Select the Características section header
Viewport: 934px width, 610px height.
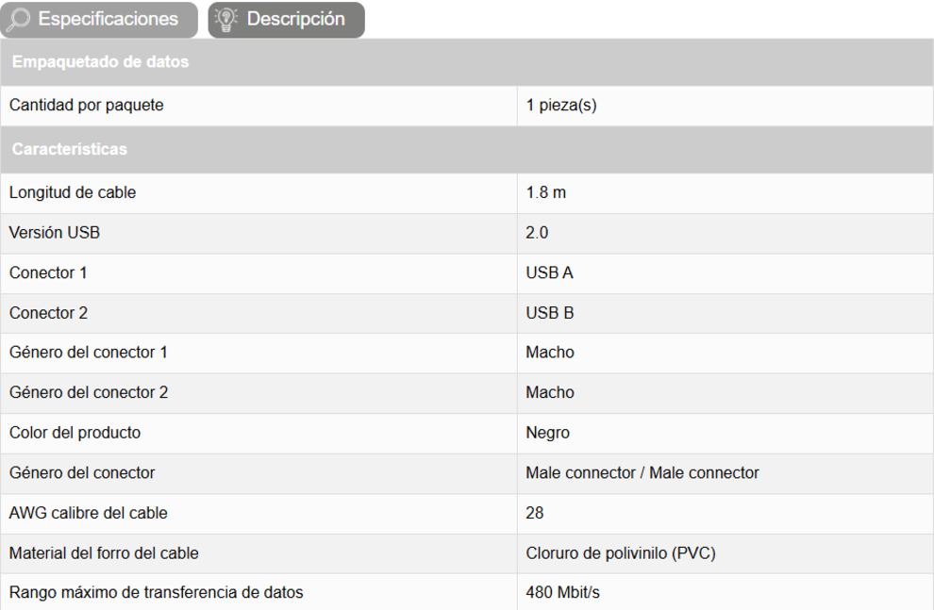click(70, 149)
